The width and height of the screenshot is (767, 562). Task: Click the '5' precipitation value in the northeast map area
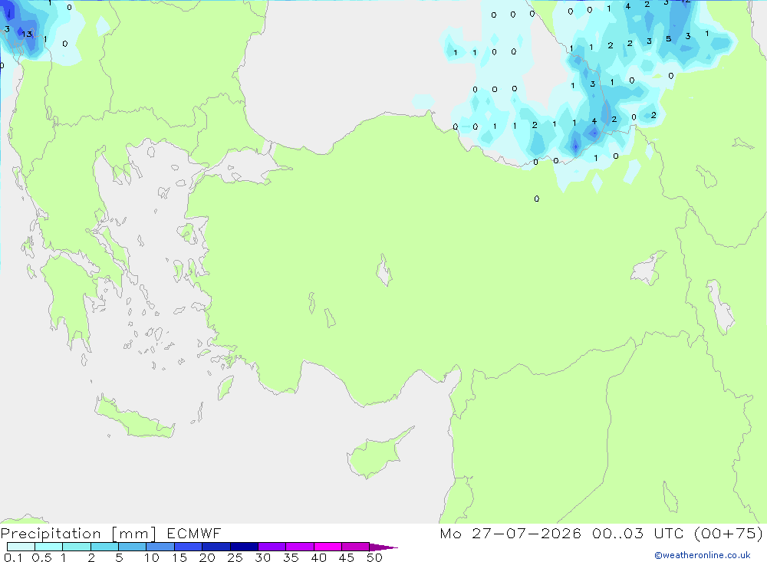pos(668,38)
